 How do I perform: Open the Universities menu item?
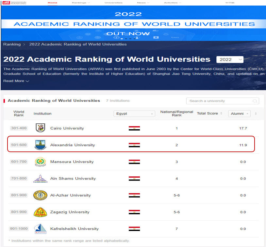click(113, 3)
